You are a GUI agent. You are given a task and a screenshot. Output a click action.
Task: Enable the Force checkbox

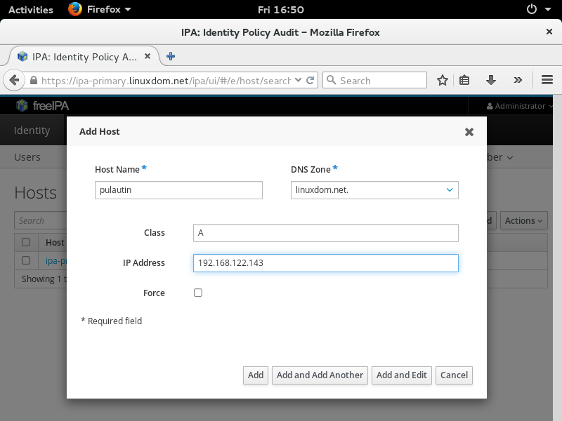point(198,293)
